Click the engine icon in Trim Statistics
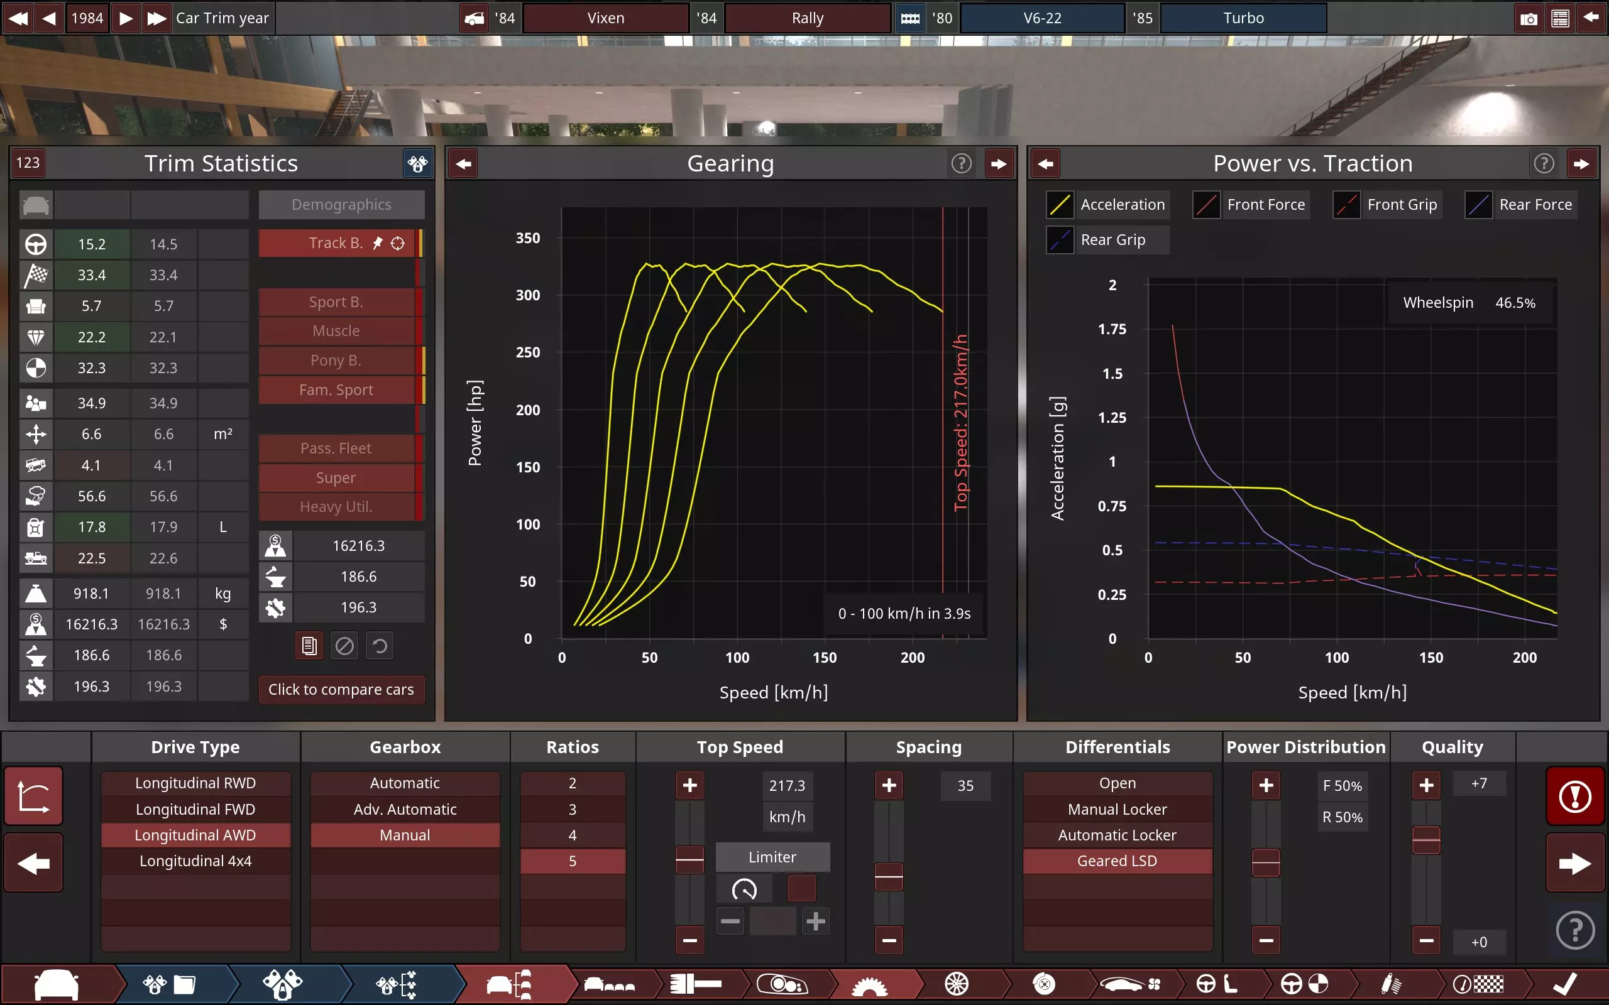Viewport: 1609px width, 1005px height. [x=417, y=163]
